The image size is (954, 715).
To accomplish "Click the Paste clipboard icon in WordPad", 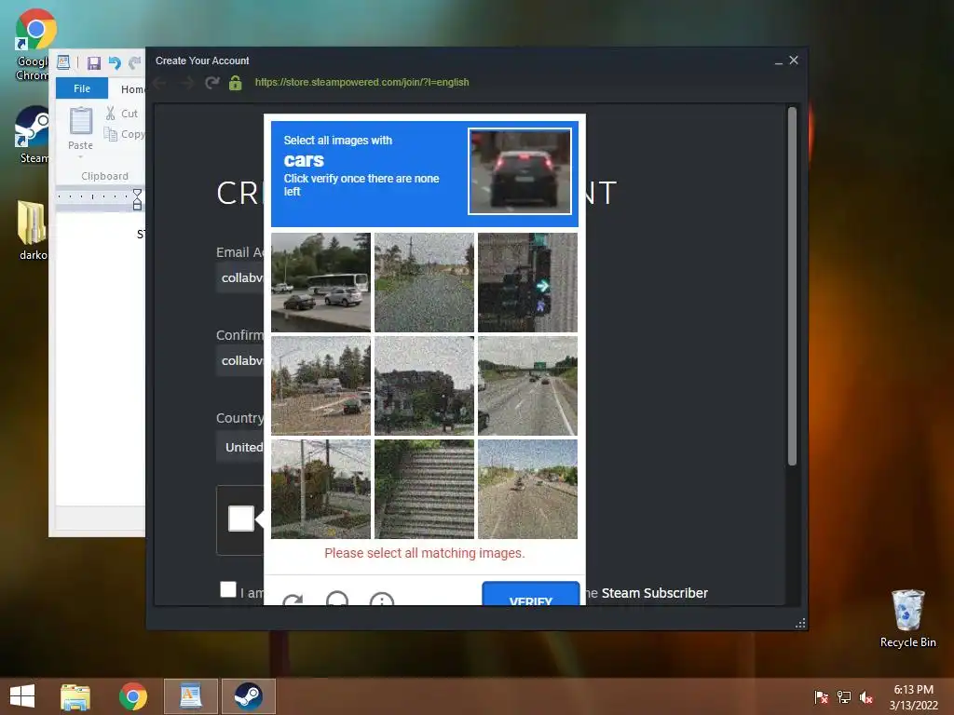I will click(80, 121).
